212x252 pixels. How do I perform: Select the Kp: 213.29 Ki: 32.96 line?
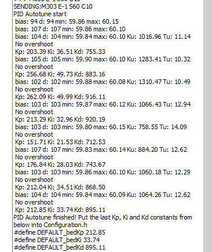[x=60, y=119]
